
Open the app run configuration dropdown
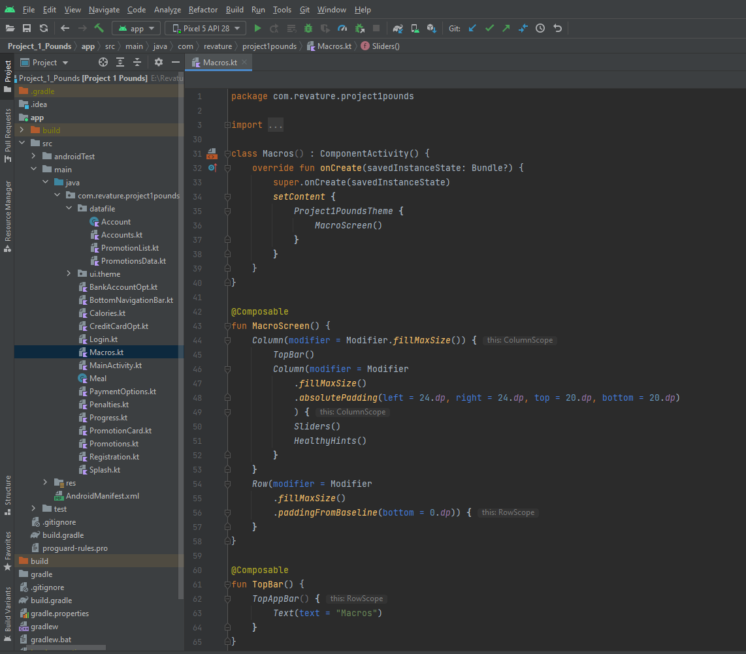(x=136, y=29)
